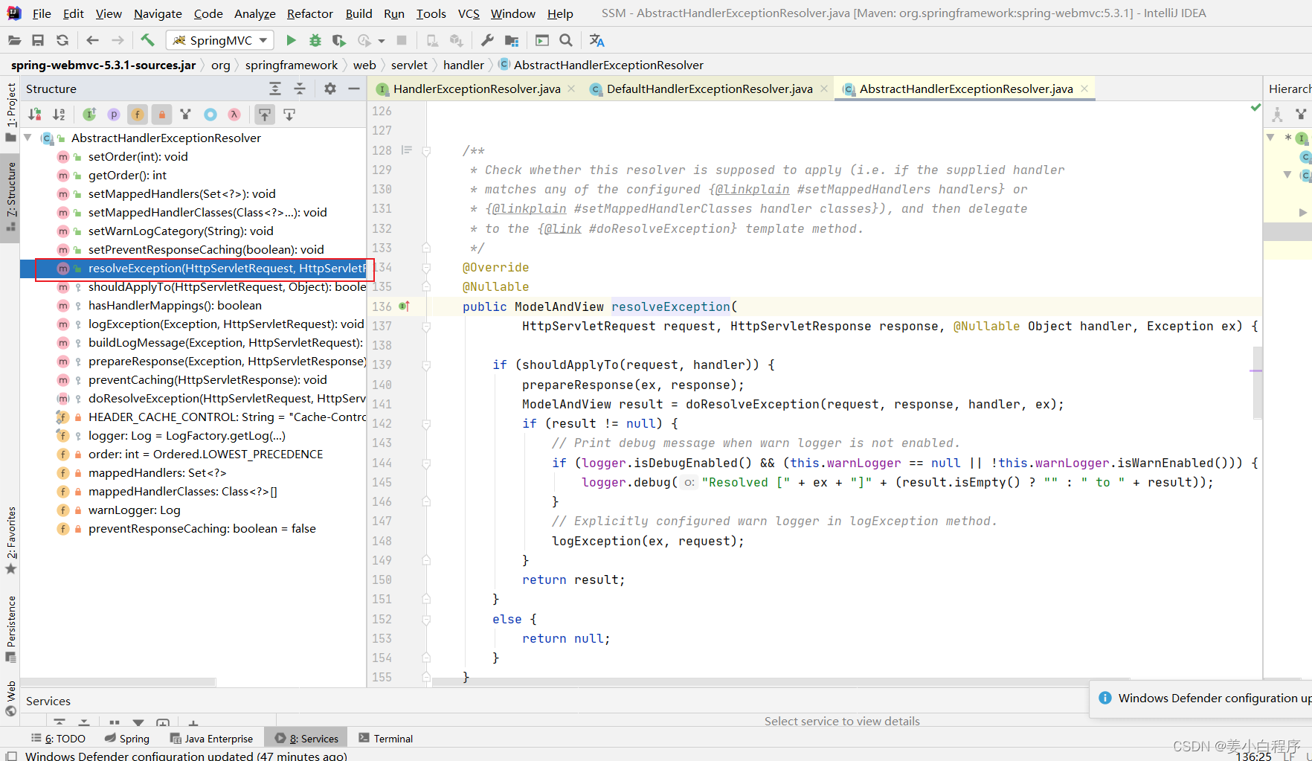
Task: Open the SpringMVC run configuration dropdown
Action: (262, 40)
